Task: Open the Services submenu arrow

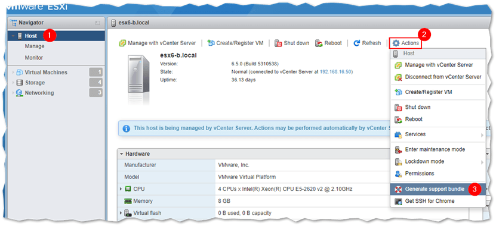Action: 482,135
